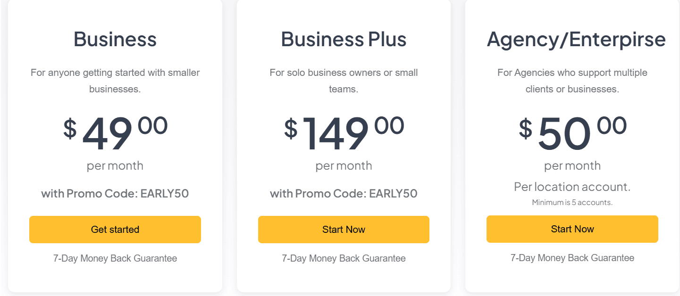Click 7-Day Money Back Guarantee under Agency/Enterpirse

572,258
